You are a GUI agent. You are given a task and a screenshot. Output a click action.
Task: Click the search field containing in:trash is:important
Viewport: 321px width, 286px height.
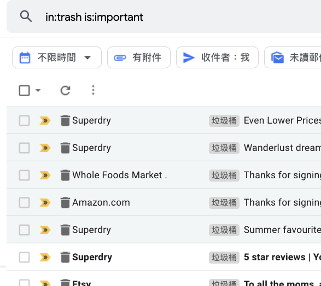(164, 17)
